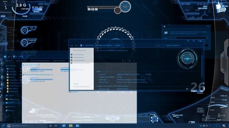Open the notification center icon in tray
Image resolution: width=229 pixels, height=128 pixels.
(x=224, y=126)
